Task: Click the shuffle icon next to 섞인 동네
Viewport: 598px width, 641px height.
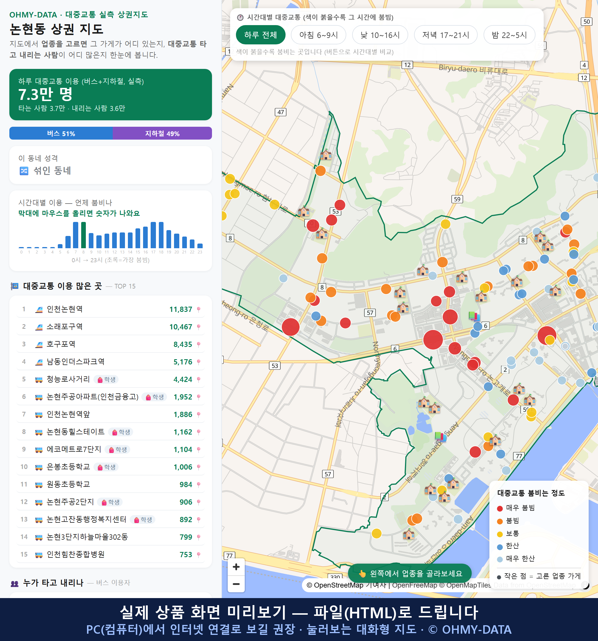Action: tap(24, 171)
